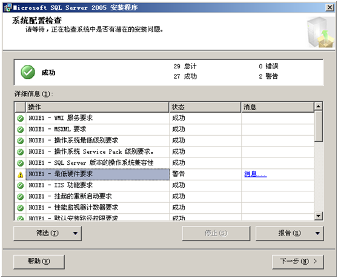The height and width of the screenshot is (278, 338).
Task: Select row NODE1 - 操作系统最低级别要求
Action: coord(164,141)
